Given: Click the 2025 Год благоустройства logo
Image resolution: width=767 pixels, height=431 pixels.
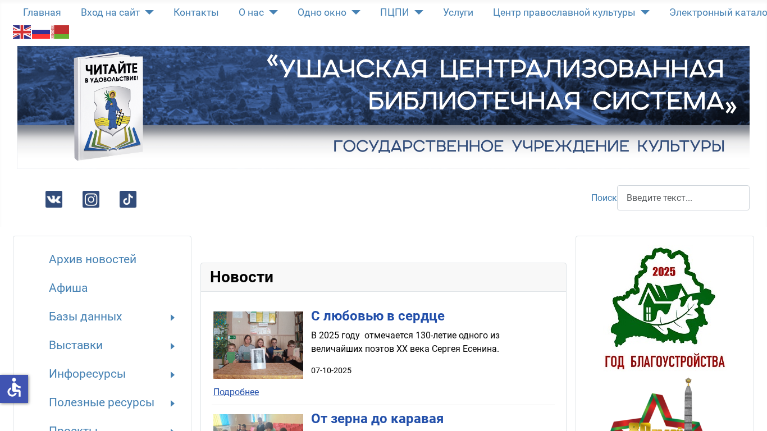Looking at the screenshot, I should [664, 308].
